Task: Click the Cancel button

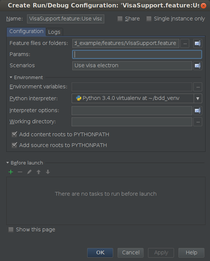Action: click(x=131, y=253)
